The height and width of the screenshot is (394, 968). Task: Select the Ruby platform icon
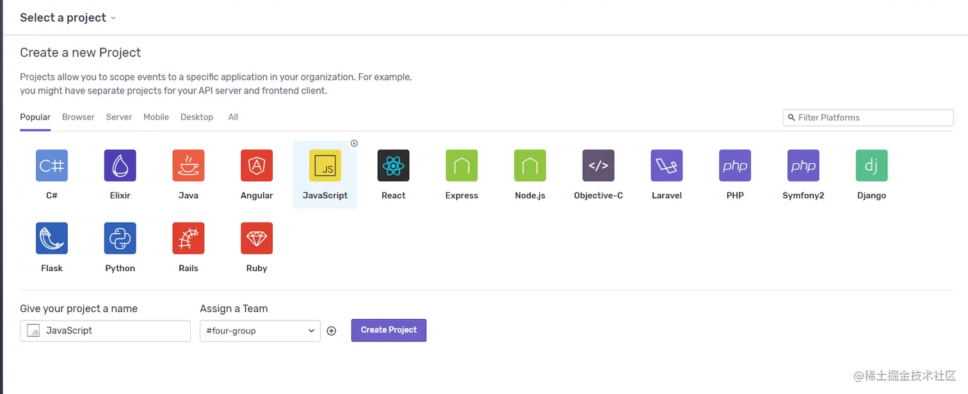(257, 239)
